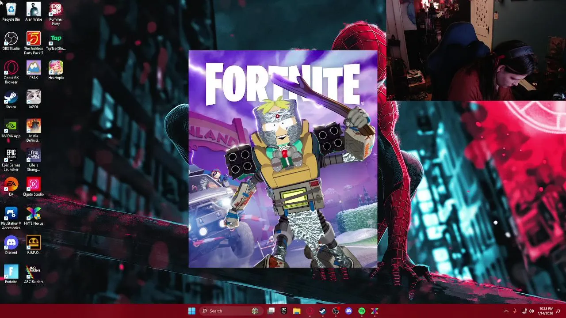Select the OBS Studio desktop icon
The width and height of the screenshot is (566, 318).
tap(11, 41)
